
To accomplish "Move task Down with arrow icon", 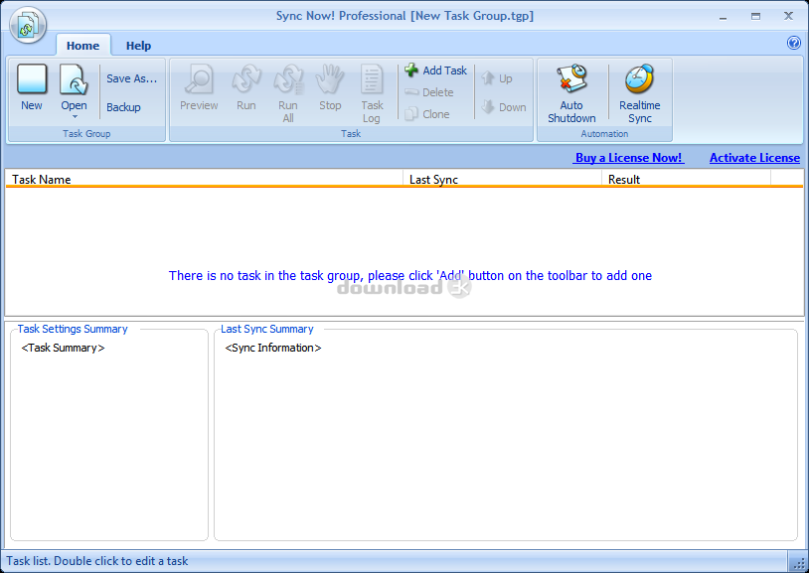I will [x=488, y=107].
